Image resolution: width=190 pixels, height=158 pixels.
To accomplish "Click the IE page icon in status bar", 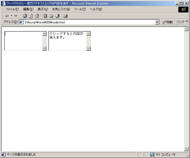I will coord(3,155).
